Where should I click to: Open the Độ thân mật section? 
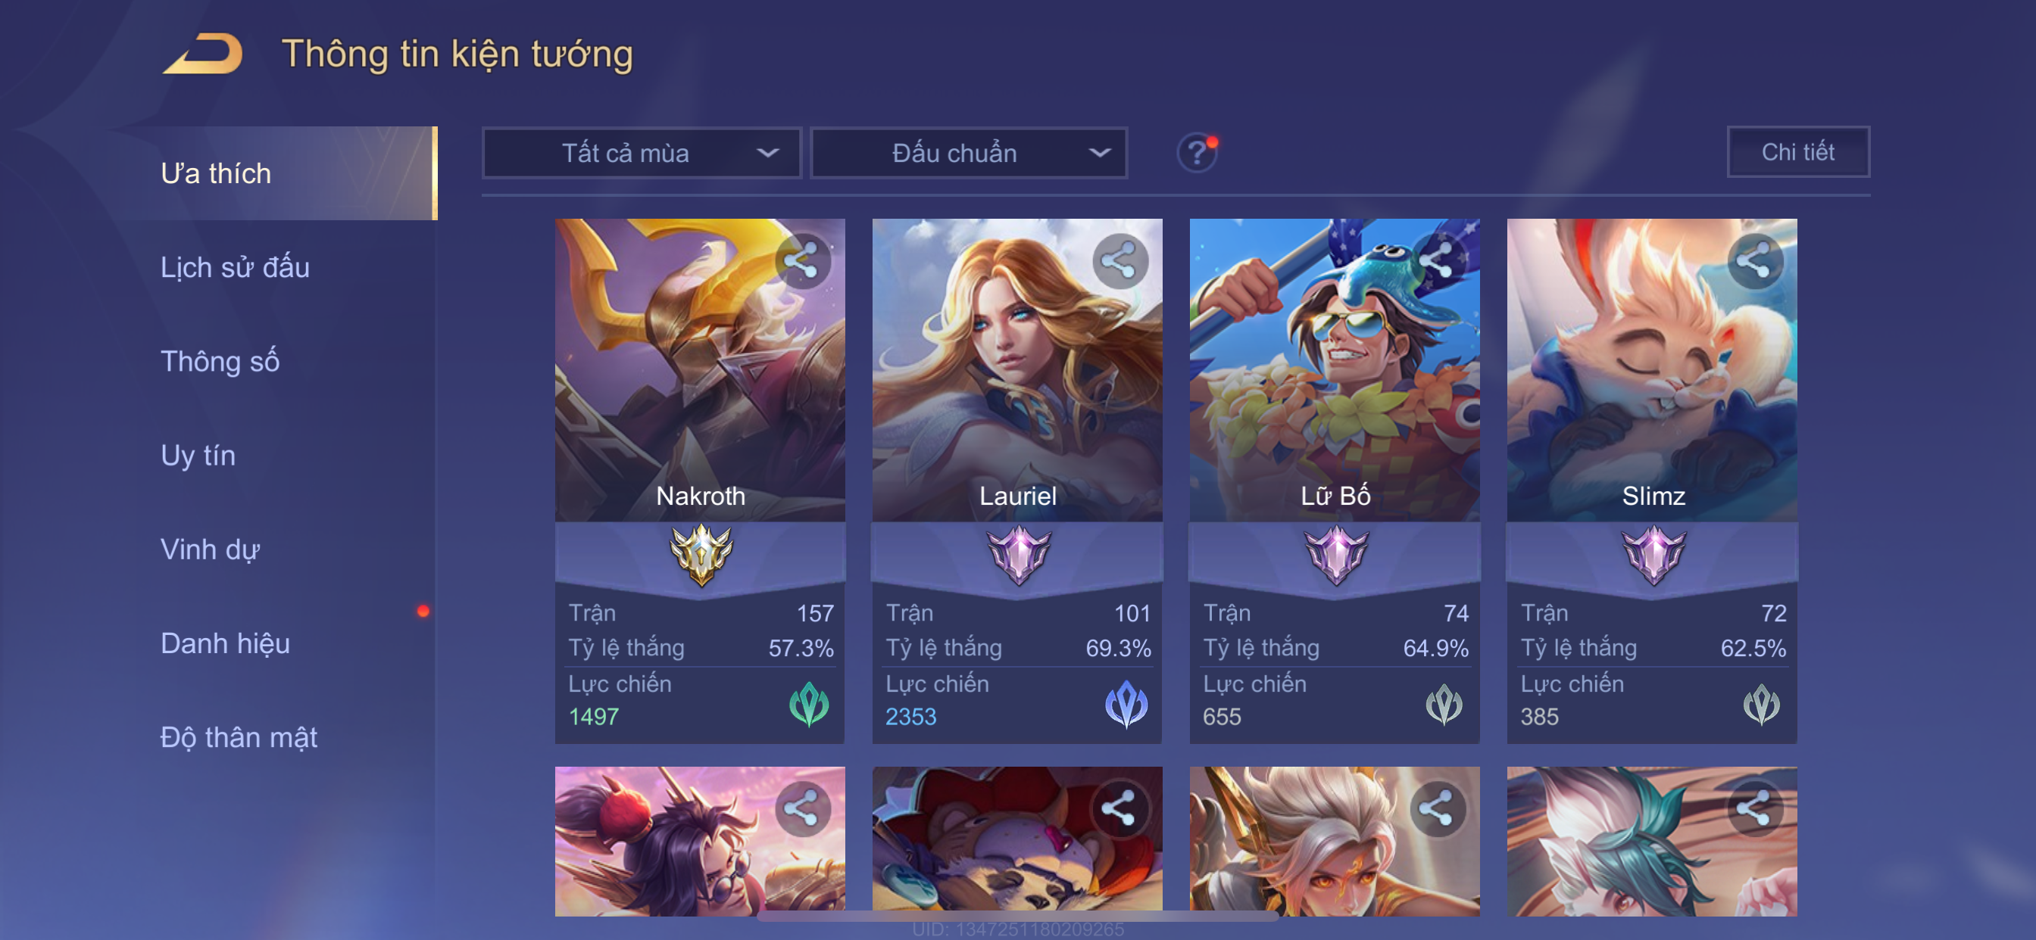pos(239,737)
